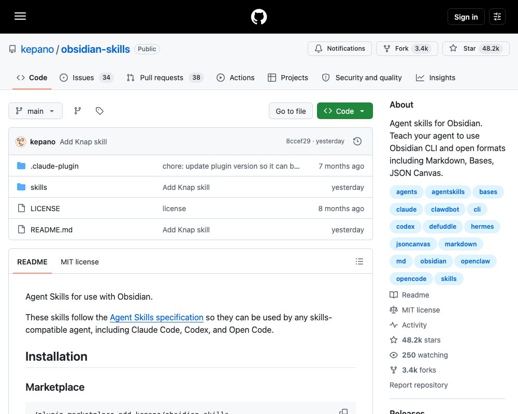
Task: Open the license commit message
Action: pyautogui.click(x=174, y=209)
